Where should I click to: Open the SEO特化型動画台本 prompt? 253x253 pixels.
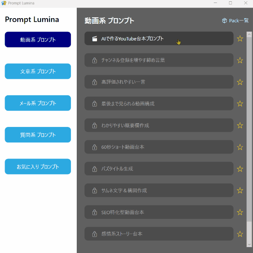[x=159, y=212]
